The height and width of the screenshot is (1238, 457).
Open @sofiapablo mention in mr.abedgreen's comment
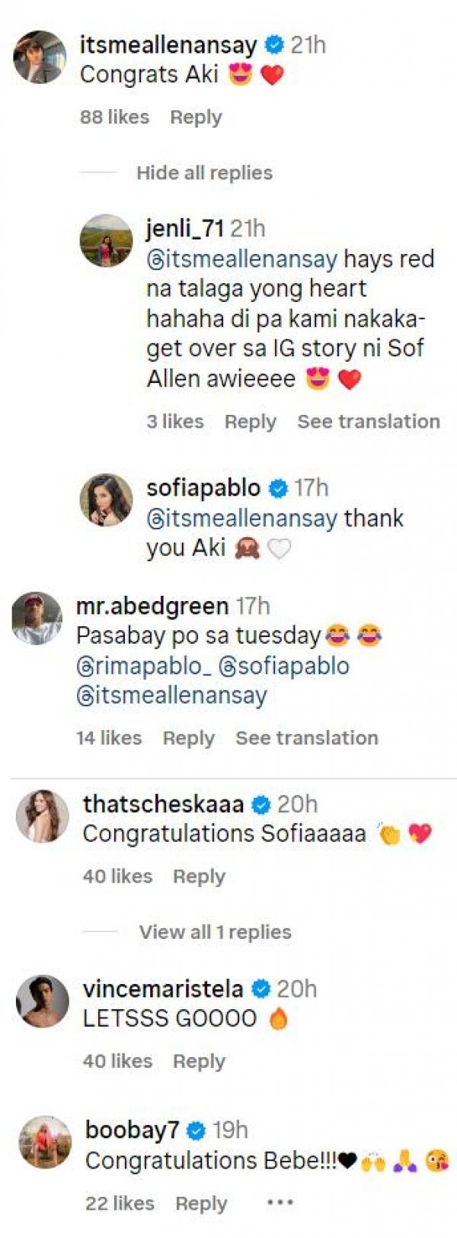(283, 666)
